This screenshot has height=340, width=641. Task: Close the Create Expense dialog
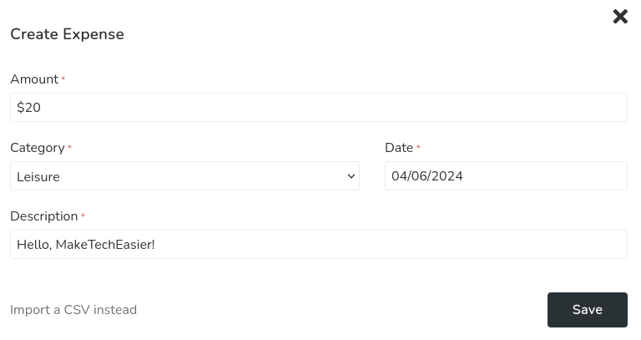(x=620, y=17)
